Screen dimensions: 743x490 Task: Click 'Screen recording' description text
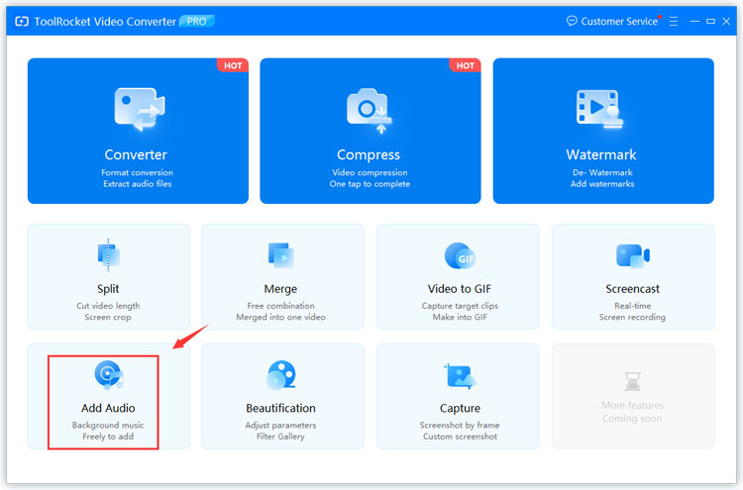coord(632,317)
